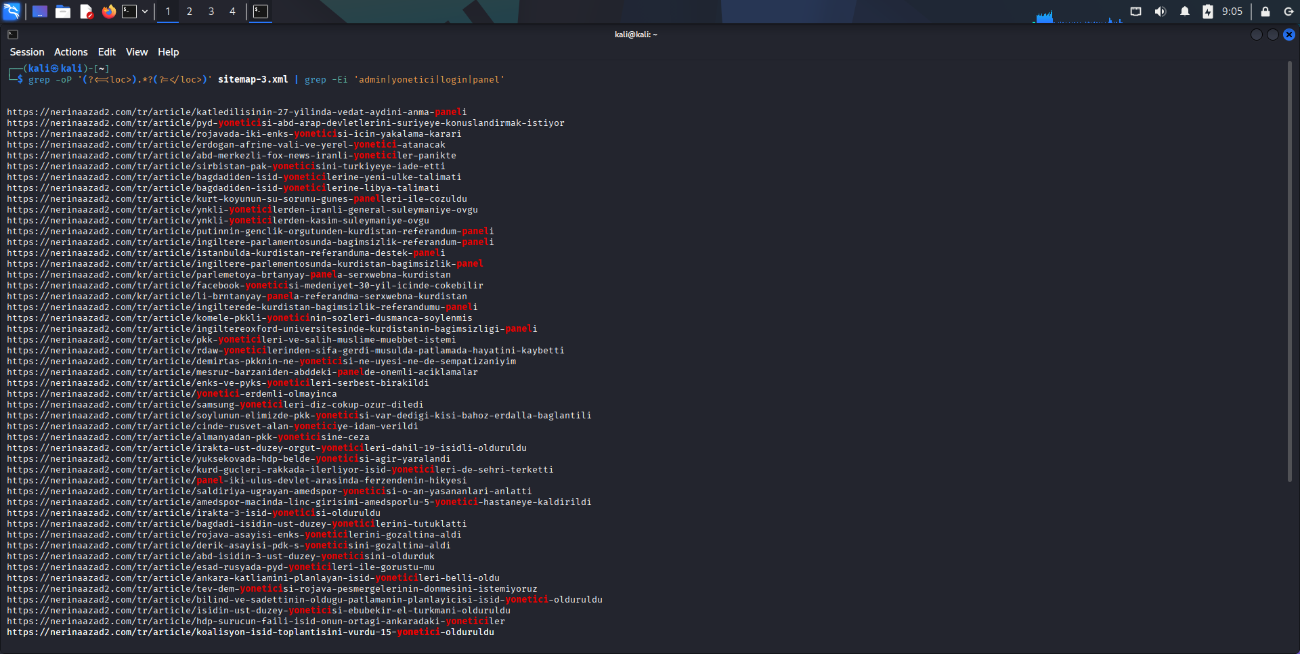Screen dimensions: 1300x654
Task: Click the ingiltereoxford-universitesinde URL line
Action: coord(272,329)
